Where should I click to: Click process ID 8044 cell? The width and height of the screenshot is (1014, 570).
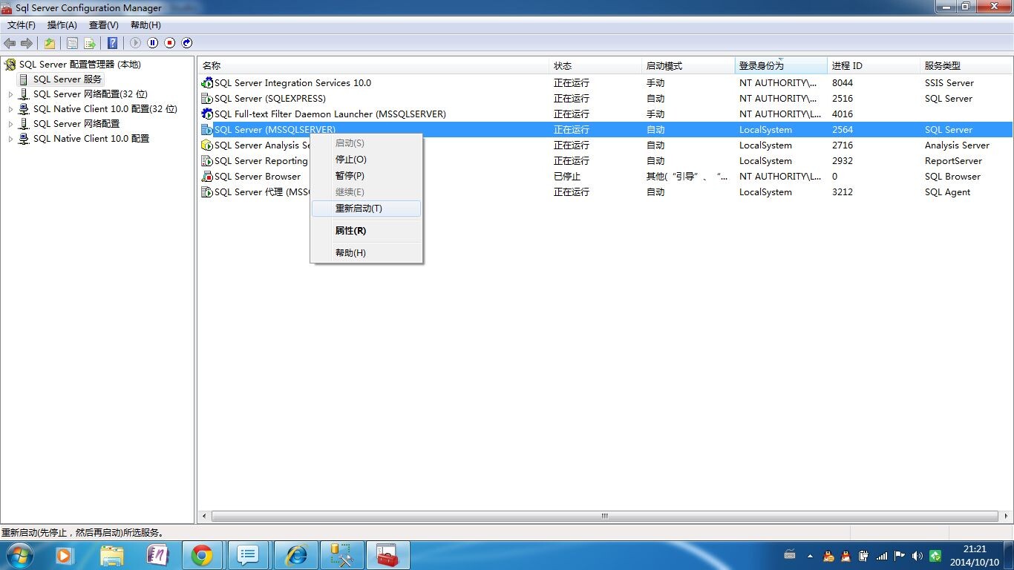point(843,83)
